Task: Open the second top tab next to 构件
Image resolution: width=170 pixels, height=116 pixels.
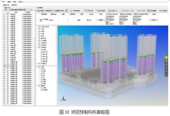Action: tap(9, 2)
